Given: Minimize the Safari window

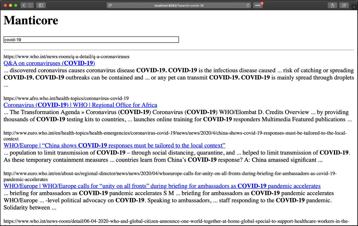Looking at the screenshot, I should pos(10,5).
